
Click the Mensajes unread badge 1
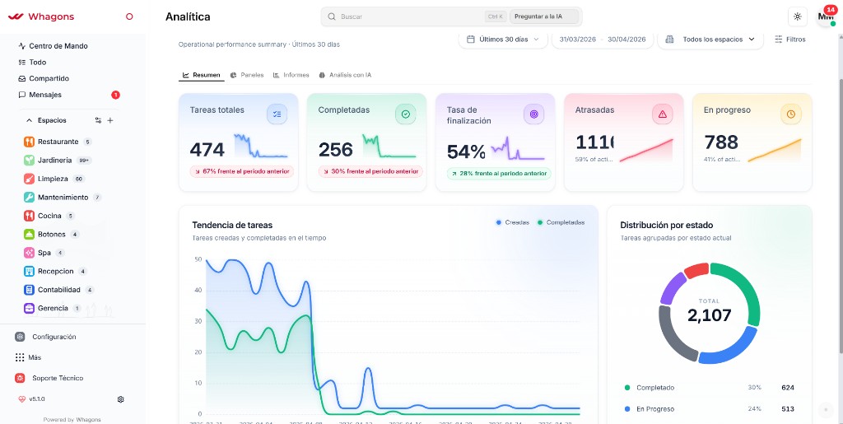[115, 95]
